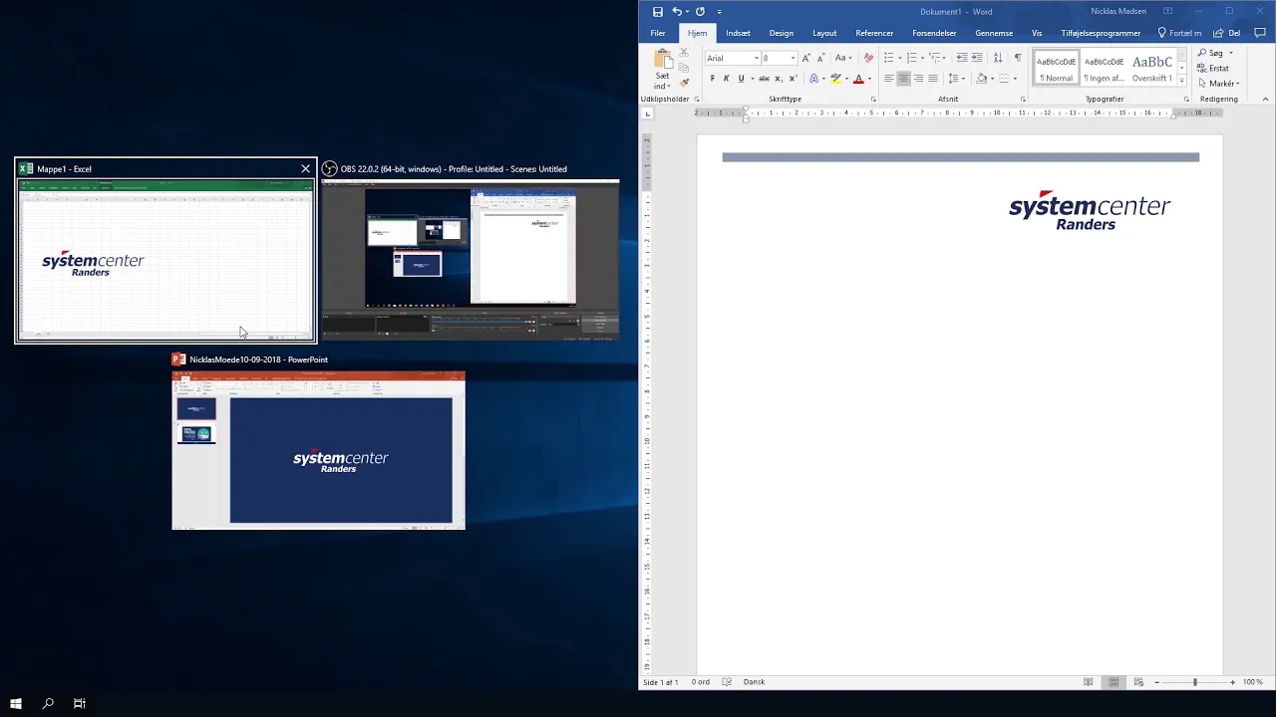Click the Erstat replace button

1215,69
